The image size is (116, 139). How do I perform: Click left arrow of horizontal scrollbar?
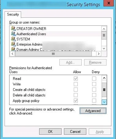12,54
